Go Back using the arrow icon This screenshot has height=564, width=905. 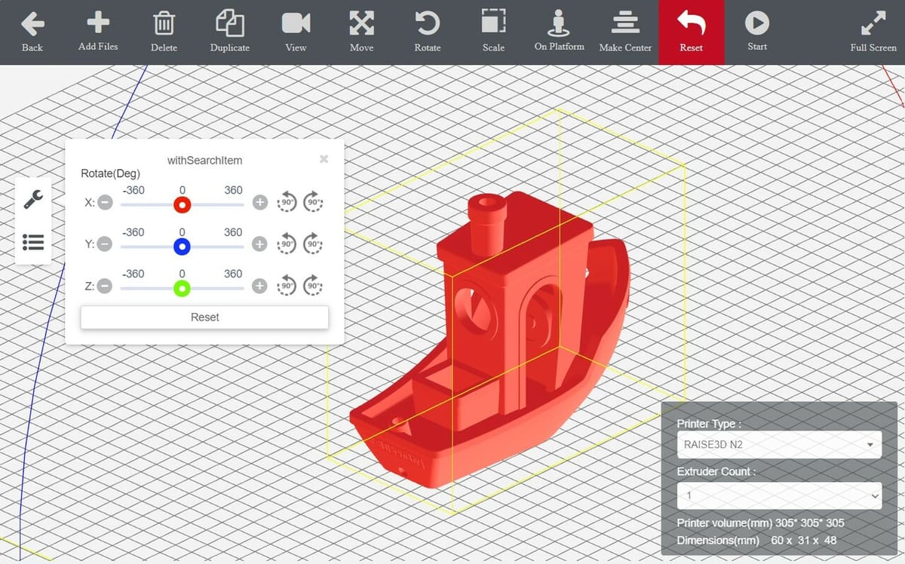coord(32,25)
